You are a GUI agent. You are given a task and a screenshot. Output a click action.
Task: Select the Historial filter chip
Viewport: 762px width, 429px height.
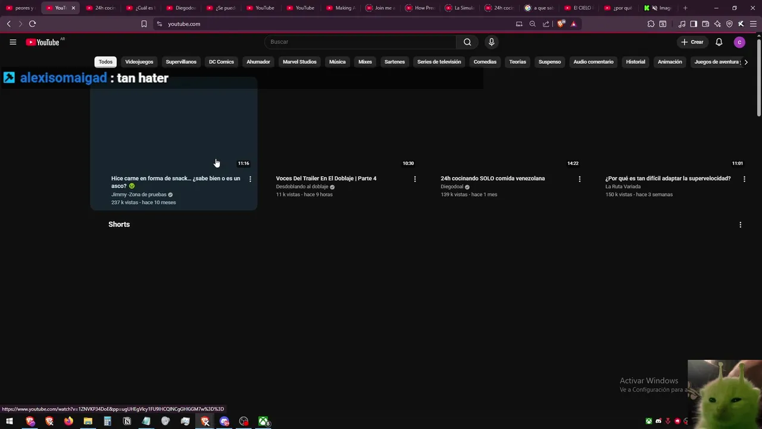coord(635,62)
